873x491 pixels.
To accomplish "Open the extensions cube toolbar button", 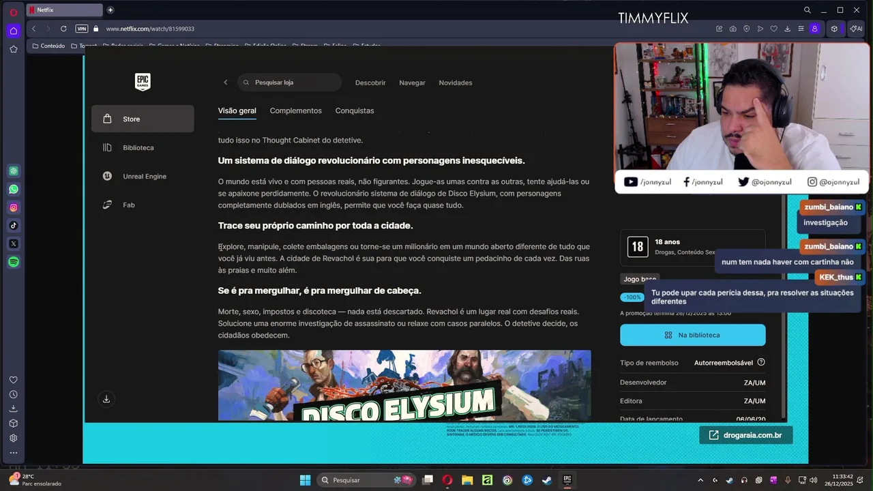I will (x=834, y=29).
